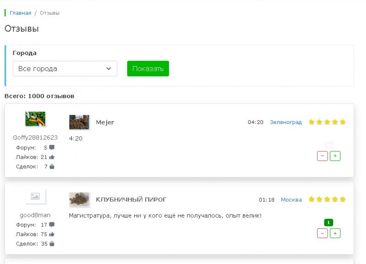Click forum comment icon under Goffy28812623
The height and width of the screenshot is (264, 366).
52,148
